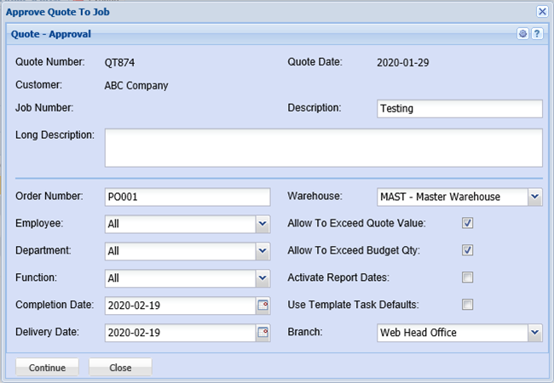The height and width of the screenshot is (383, 554).
Task: Click the Order Number field
Action: point(188,197)
